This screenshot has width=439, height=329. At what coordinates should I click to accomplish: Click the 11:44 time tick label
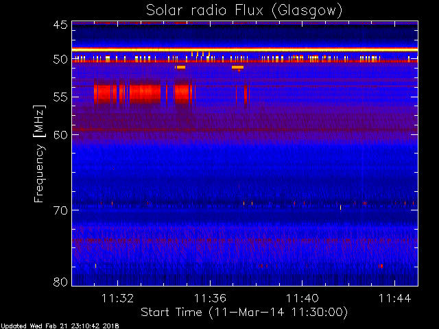(x=395, y=298)
